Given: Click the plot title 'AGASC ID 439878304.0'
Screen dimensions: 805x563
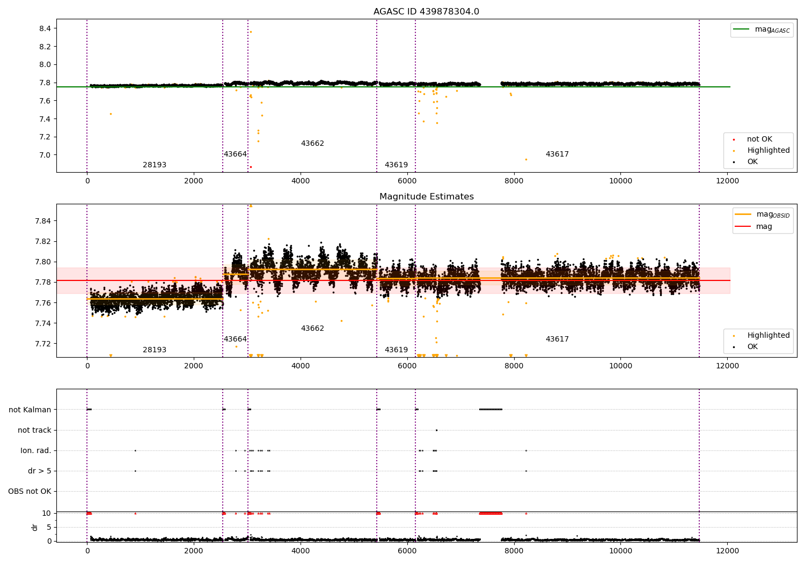Looking at the screenshot, I should [426, 12].
